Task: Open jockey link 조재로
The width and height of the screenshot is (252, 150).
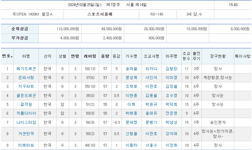Action: pyautogui.click(x=132, y=86)
